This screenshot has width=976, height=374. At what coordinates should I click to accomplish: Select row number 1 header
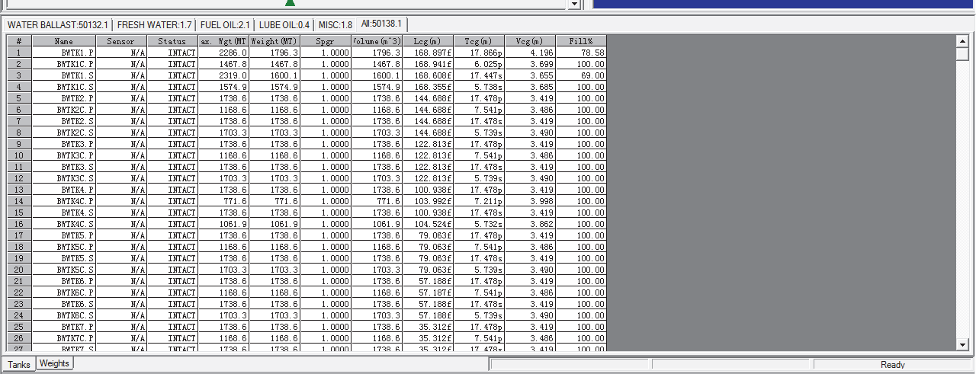[x=18, y=53]
